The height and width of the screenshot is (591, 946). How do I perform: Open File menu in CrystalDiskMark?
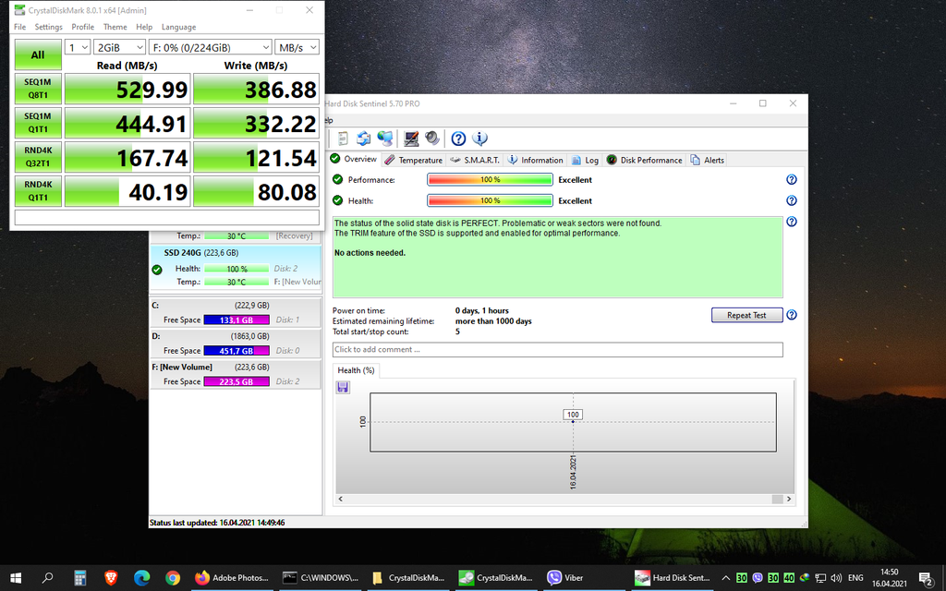click(20, 27)
